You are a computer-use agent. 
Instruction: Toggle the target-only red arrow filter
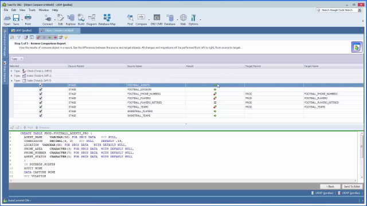55,37
